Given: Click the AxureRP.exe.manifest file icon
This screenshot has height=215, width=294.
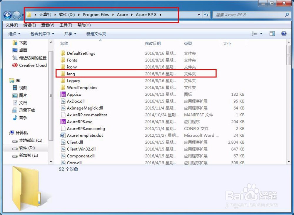Looking at the screenshot, I should 63,115.
